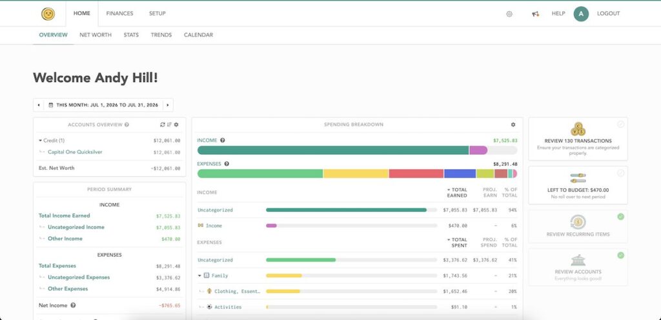Image resolution: width=661 pixels, height=320 pixels.
Task: Toggle the Left to Budget check circle
Action: coord(620,173)
